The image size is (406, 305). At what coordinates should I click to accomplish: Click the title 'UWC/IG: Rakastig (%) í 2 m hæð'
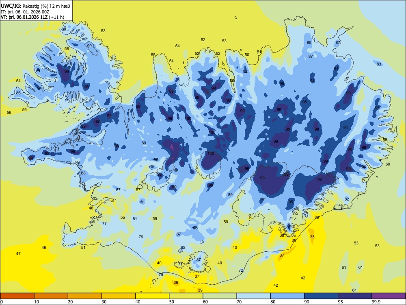coord(35,6)
